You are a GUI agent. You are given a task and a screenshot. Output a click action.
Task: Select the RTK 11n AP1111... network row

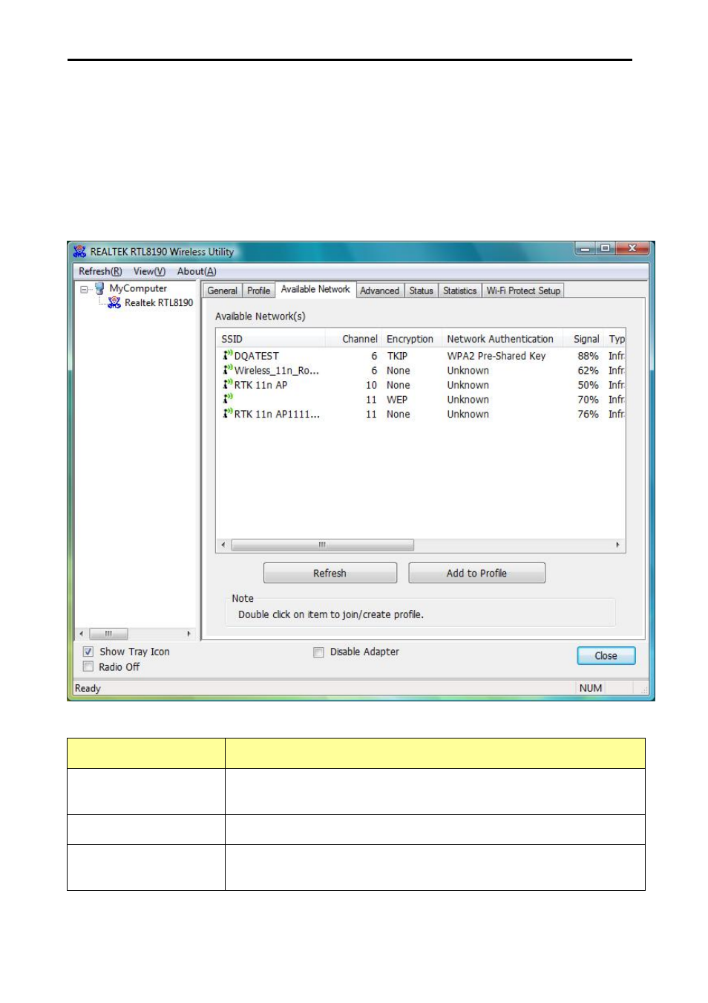(421, 414)
